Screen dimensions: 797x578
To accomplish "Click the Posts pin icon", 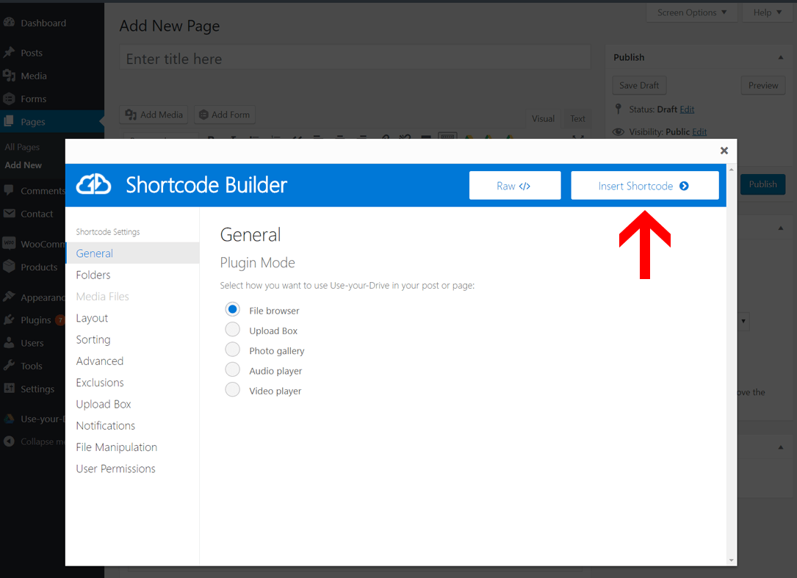I will point(9,52).
